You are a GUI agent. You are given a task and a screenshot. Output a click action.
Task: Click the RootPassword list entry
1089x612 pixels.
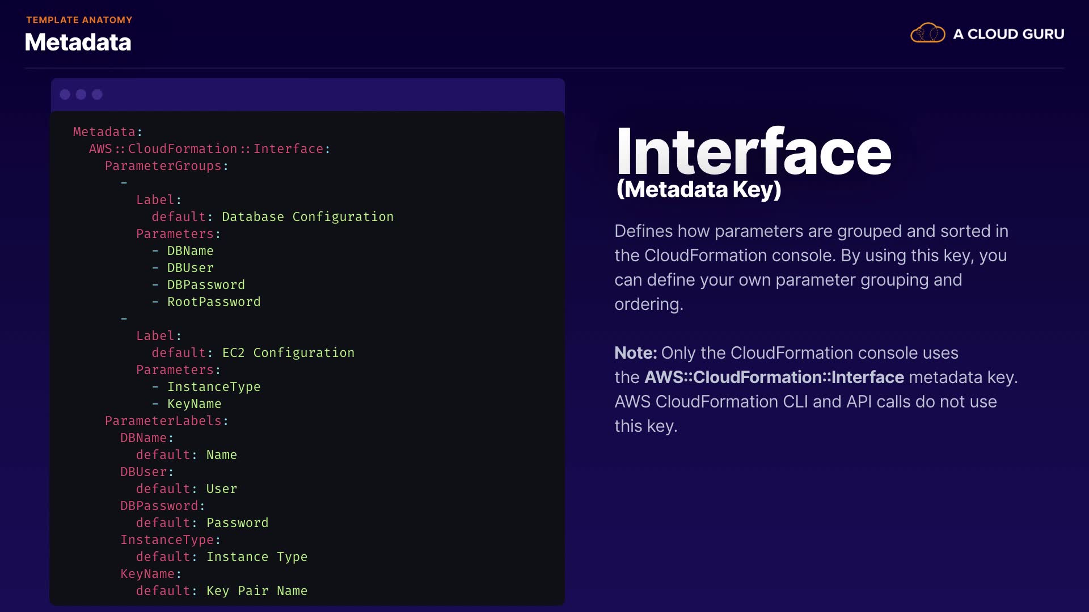tap(213, 302)
